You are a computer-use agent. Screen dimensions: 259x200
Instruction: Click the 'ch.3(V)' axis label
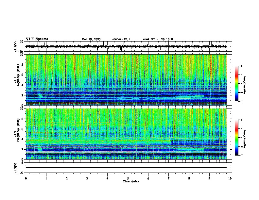[16, 168]
